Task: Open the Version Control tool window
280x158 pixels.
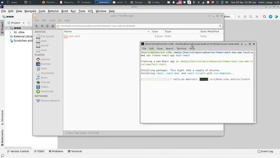Action: 18,151
